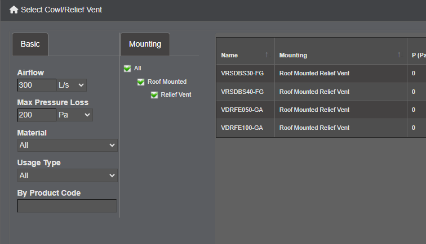This screenshot has width=426, height=244.
Task: Open the Airflow unit L/s dropdown
Action: 72,85
